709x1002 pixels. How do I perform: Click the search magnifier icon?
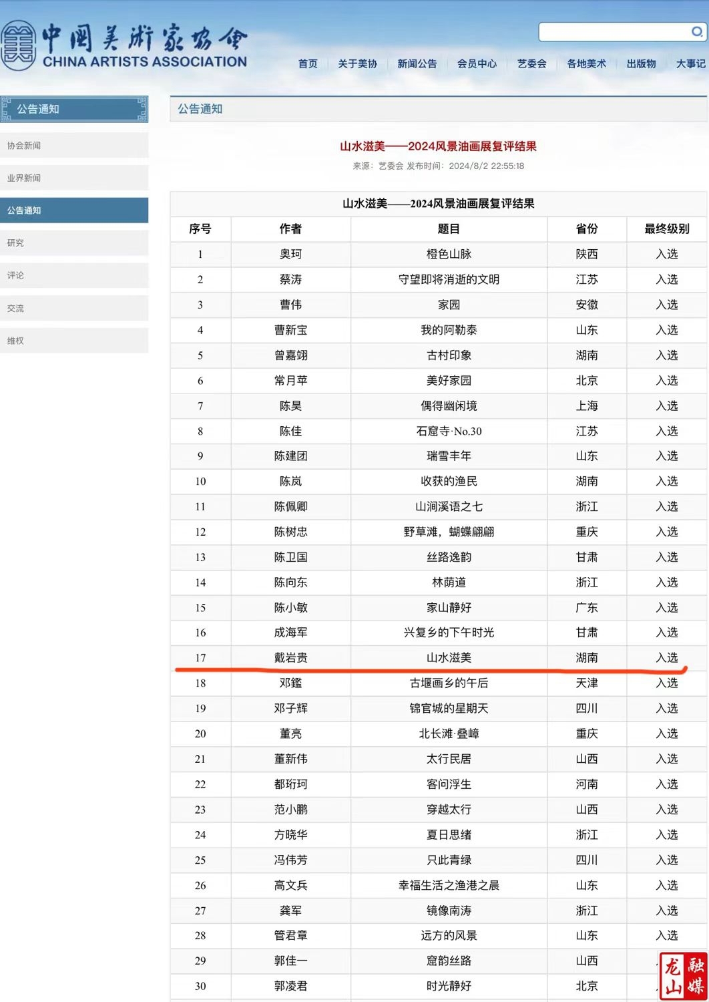696,31
